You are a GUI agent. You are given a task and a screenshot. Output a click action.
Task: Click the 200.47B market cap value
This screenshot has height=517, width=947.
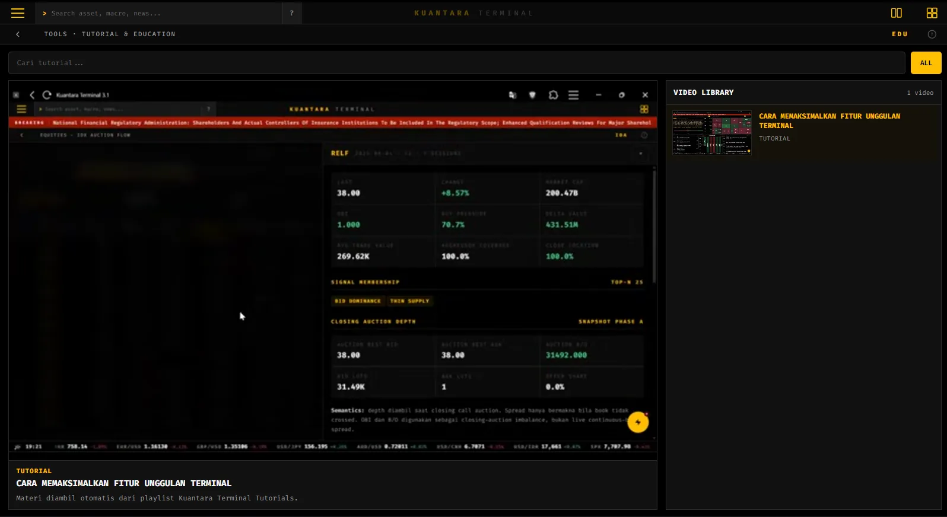click(x=561, y=193)
